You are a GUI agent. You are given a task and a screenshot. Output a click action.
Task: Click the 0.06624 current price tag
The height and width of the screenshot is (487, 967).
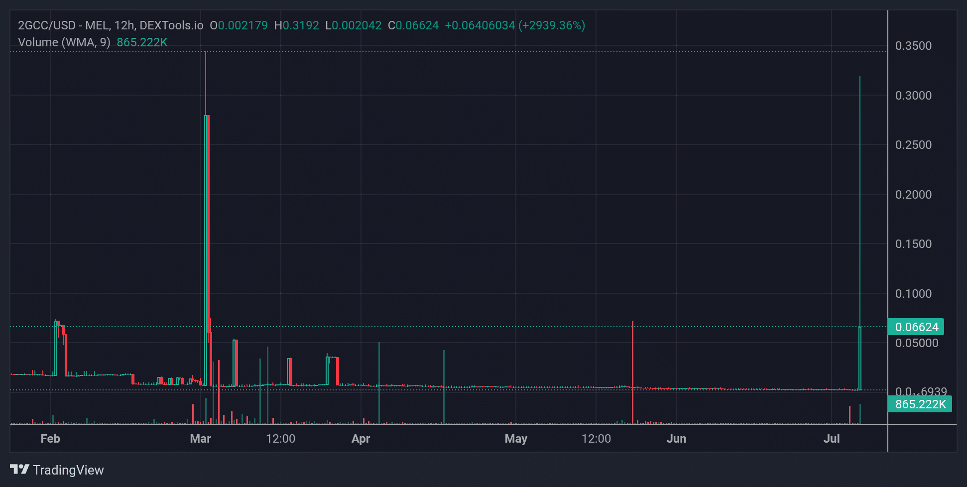pyautogui.click(x=916, y=327)
